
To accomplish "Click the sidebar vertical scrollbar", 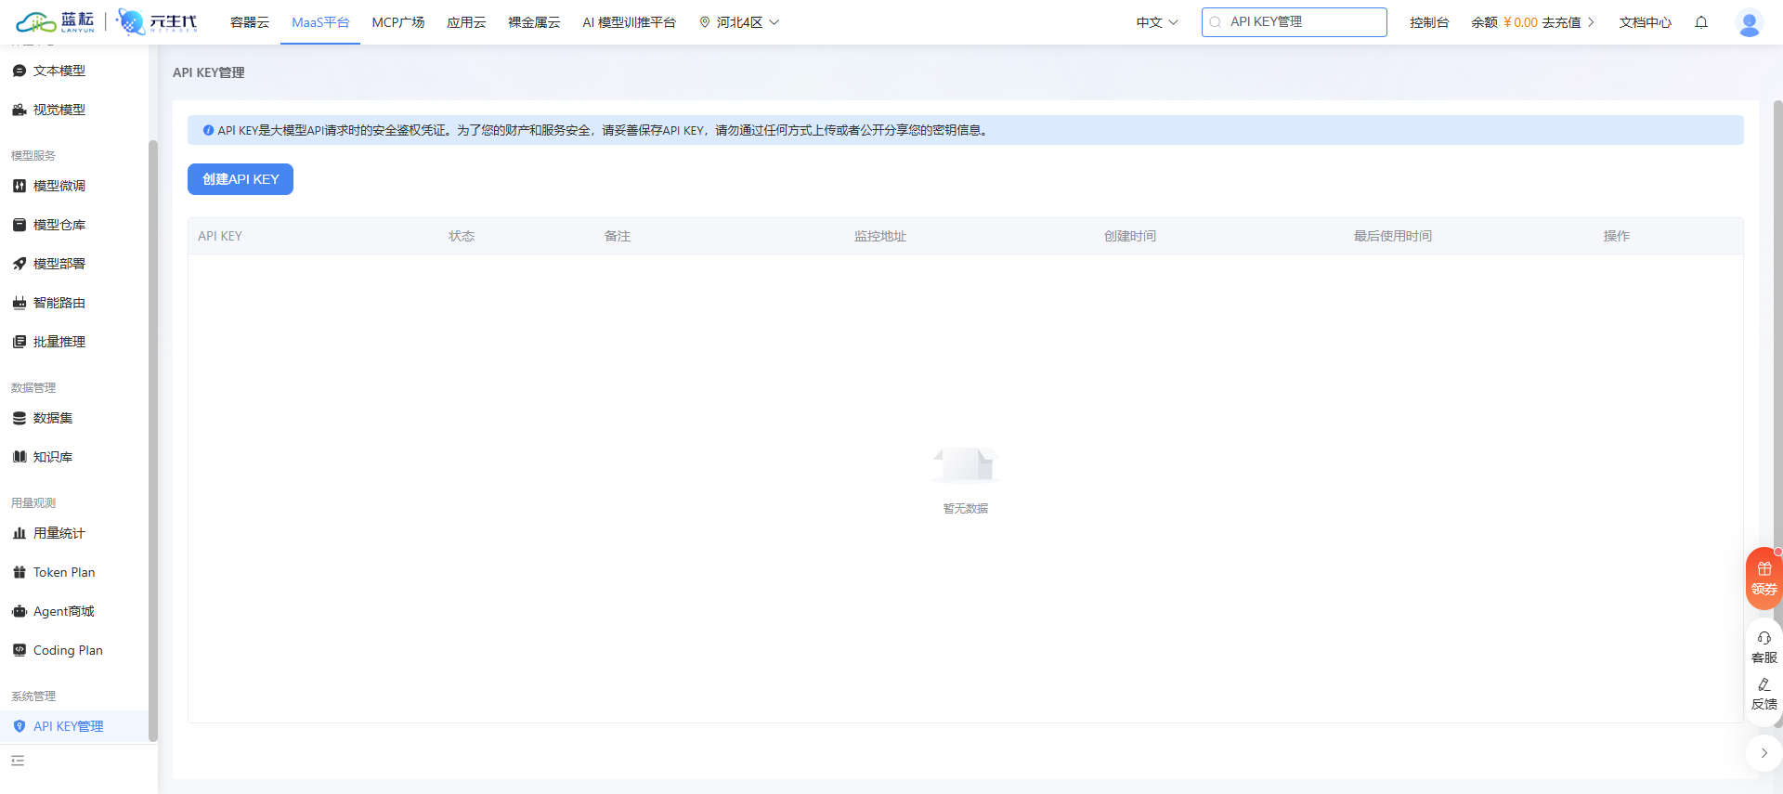I will [153, 440].
